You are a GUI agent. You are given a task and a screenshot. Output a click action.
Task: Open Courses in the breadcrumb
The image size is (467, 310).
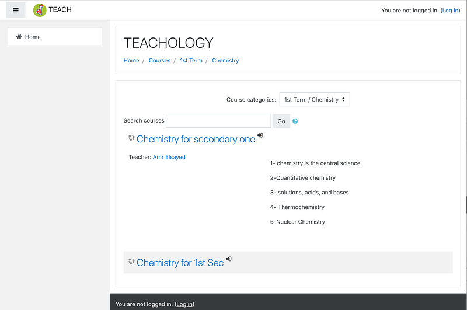pos(159,61)
